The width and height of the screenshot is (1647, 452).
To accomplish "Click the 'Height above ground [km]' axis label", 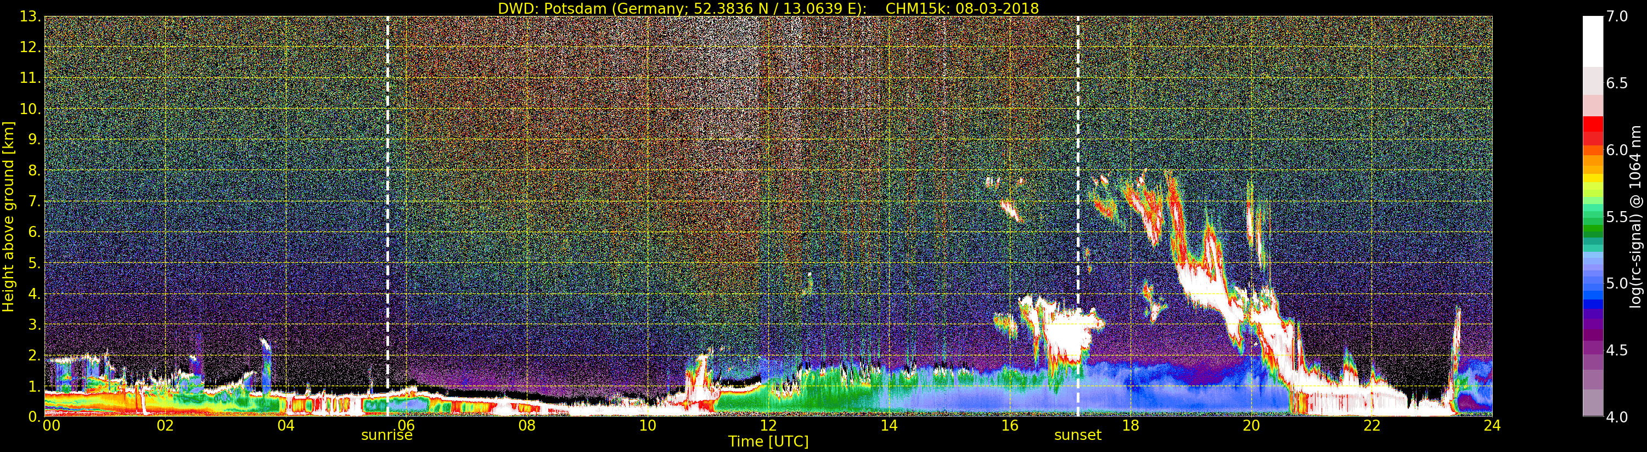I will (x=8, y=216).
